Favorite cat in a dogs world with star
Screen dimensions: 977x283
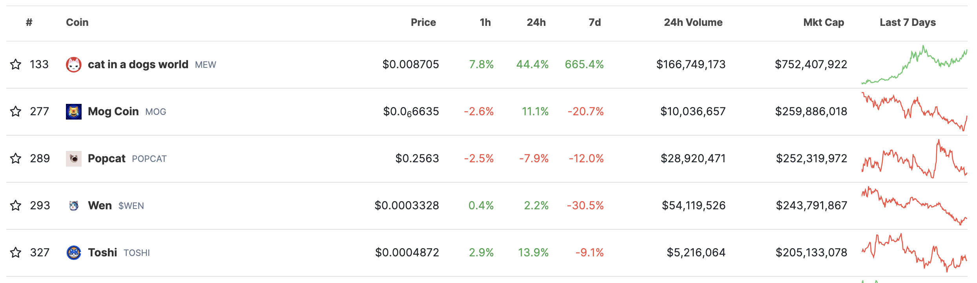(16, 64)
